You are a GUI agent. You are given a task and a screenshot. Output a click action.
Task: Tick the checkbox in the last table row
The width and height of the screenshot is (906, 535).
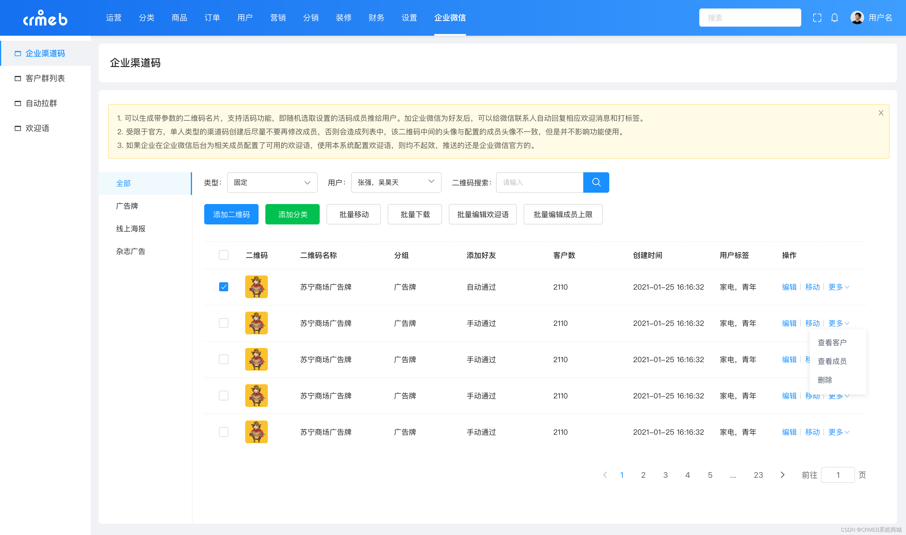(224, 432)
